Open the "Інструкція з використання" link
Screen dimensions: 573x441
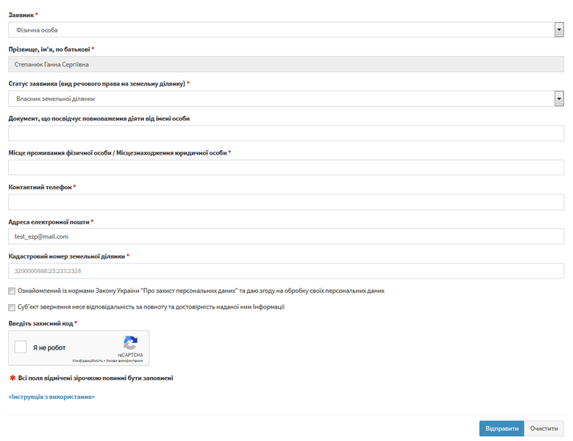point(51,397)
